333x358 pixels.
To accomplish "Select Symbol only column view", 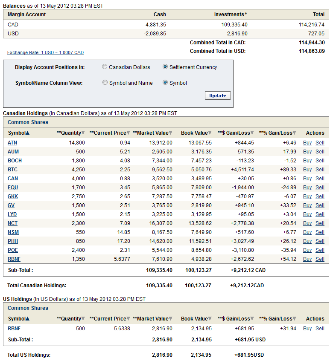I will coord(165,83).
